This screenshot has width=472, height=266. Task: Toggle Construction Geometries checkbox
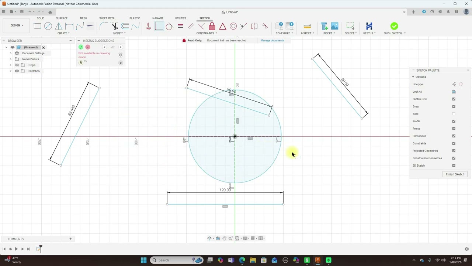click(454, 158)
